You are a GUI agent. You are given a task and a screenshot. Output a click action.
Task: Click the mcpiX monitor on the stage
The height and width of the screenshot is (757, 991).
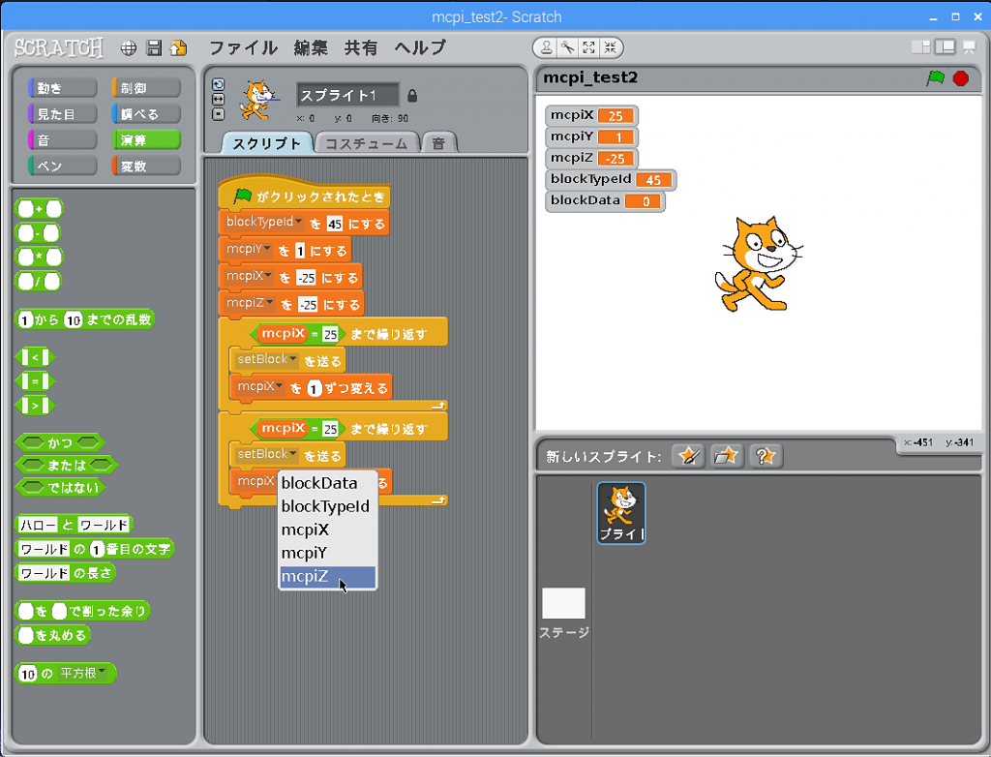(591, 116)
